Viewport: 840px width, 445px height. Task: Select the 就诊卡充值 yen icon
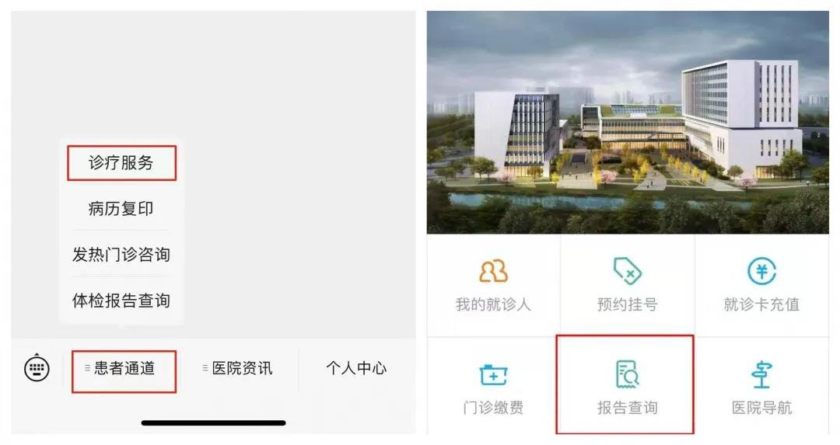pyautogui.click(x=761, y=270)
